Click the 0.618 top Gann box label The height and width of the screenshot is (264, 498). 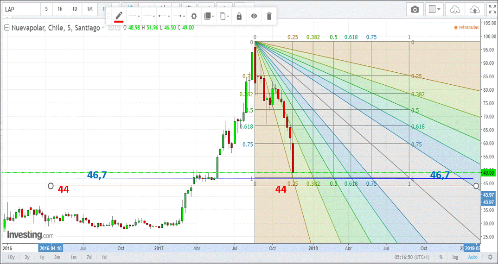351,38
